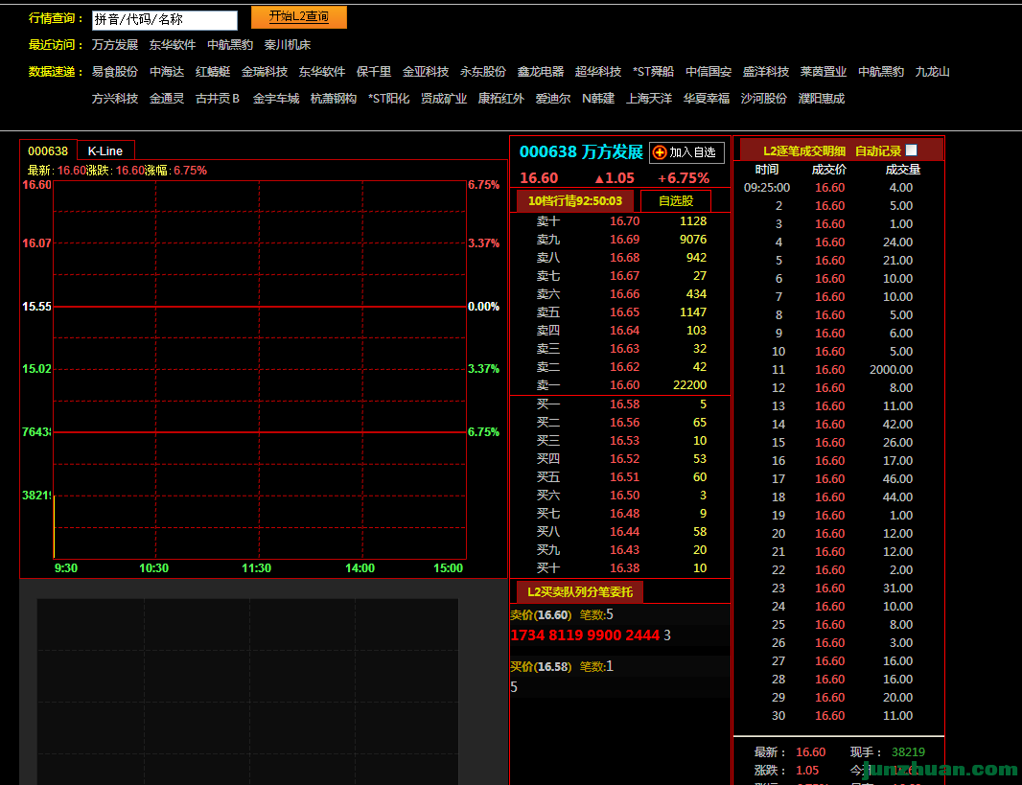Open the 自选股 tab

[676, 201]
